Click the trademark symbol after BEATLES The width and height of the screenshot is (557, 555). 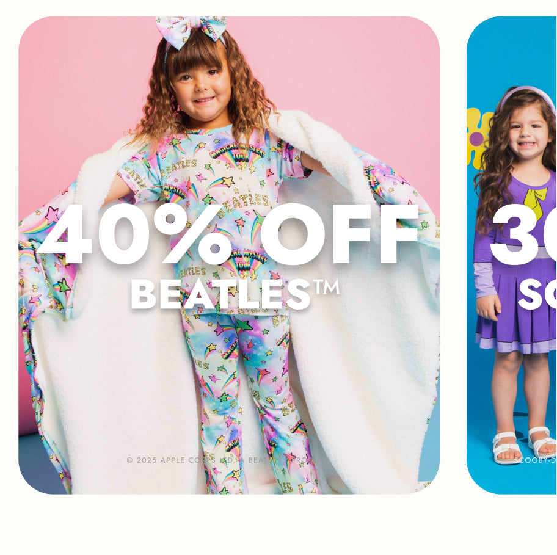coord(326,287)
